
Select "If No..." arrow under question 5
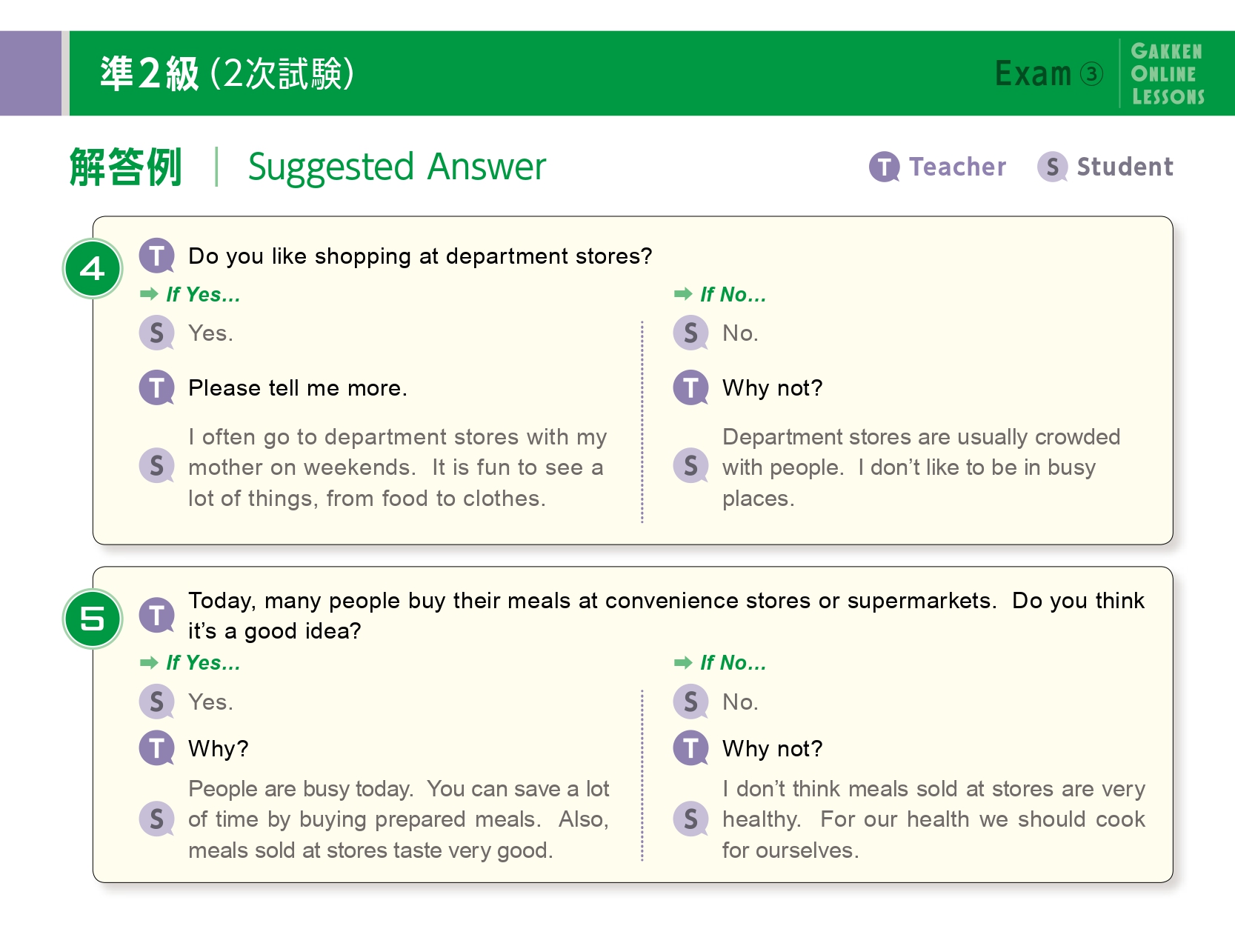coord(682,662)
